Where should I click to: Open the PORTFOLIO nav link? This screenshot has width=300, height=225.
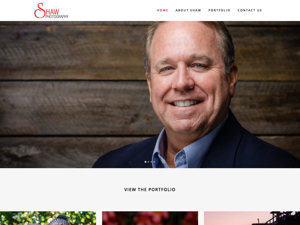[219, 10]
